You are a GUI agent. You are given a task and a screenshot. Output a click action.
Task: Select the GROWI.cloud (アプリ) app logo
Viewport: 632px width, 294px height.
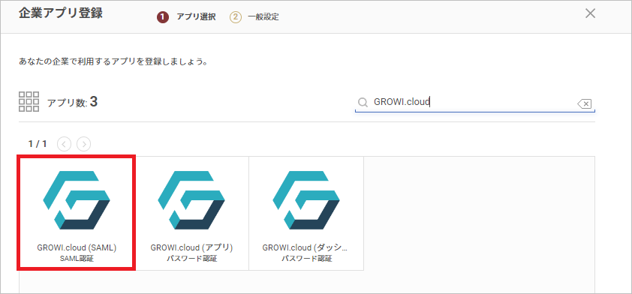pos(191,200)
